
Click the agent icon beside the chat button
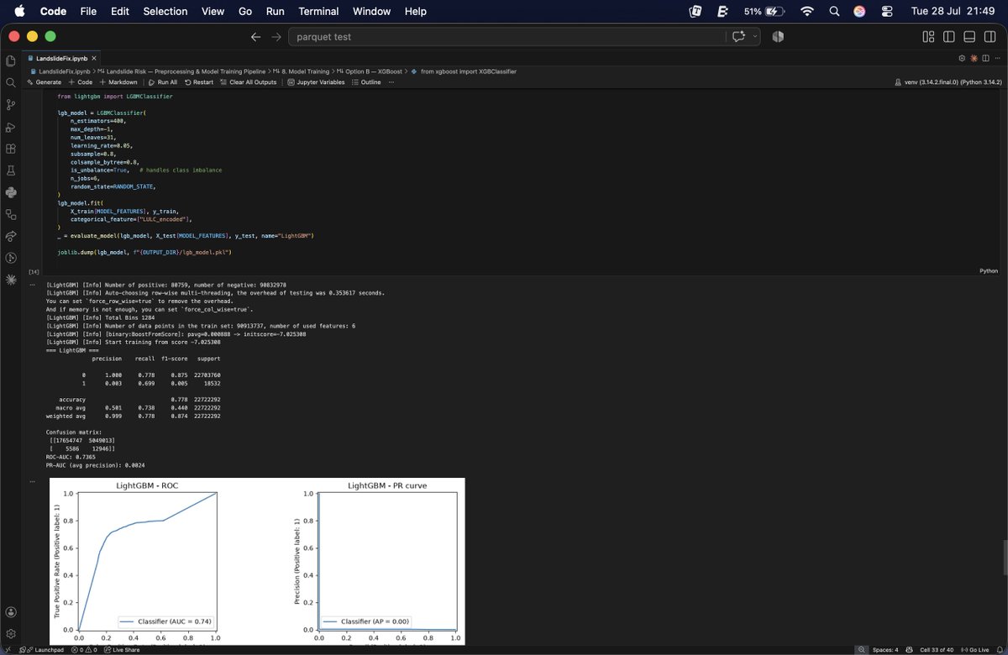(x=778, y=37)
